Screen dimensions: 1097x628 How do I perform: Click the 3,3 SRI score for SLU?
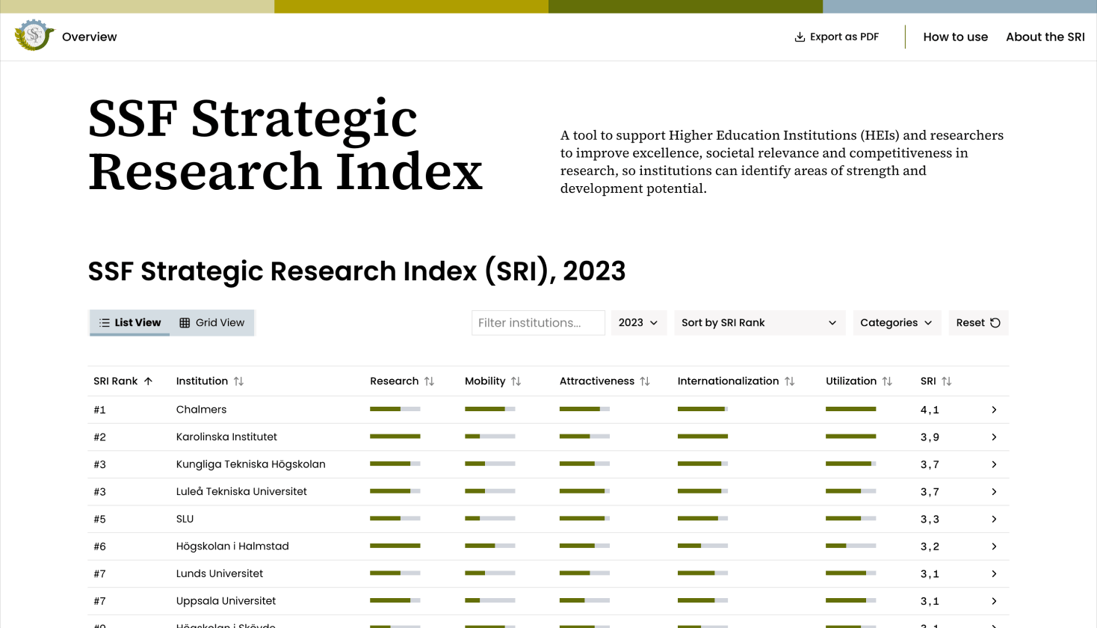tap(930, 519)
